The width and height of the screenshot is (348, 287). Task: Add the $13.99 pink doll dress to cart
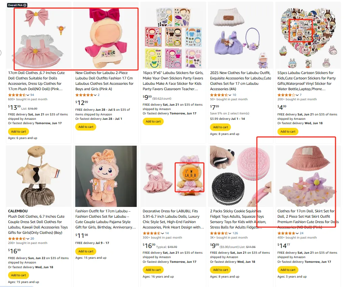pos(19,132)
